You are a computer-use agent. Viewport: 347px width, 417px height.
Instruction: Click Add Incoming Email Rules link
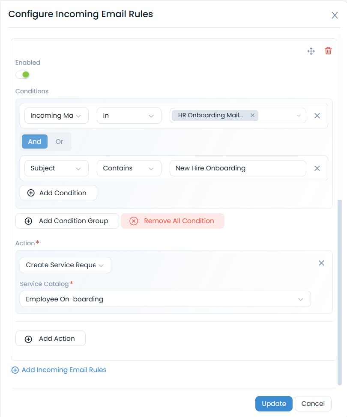(x=59, y=370)
